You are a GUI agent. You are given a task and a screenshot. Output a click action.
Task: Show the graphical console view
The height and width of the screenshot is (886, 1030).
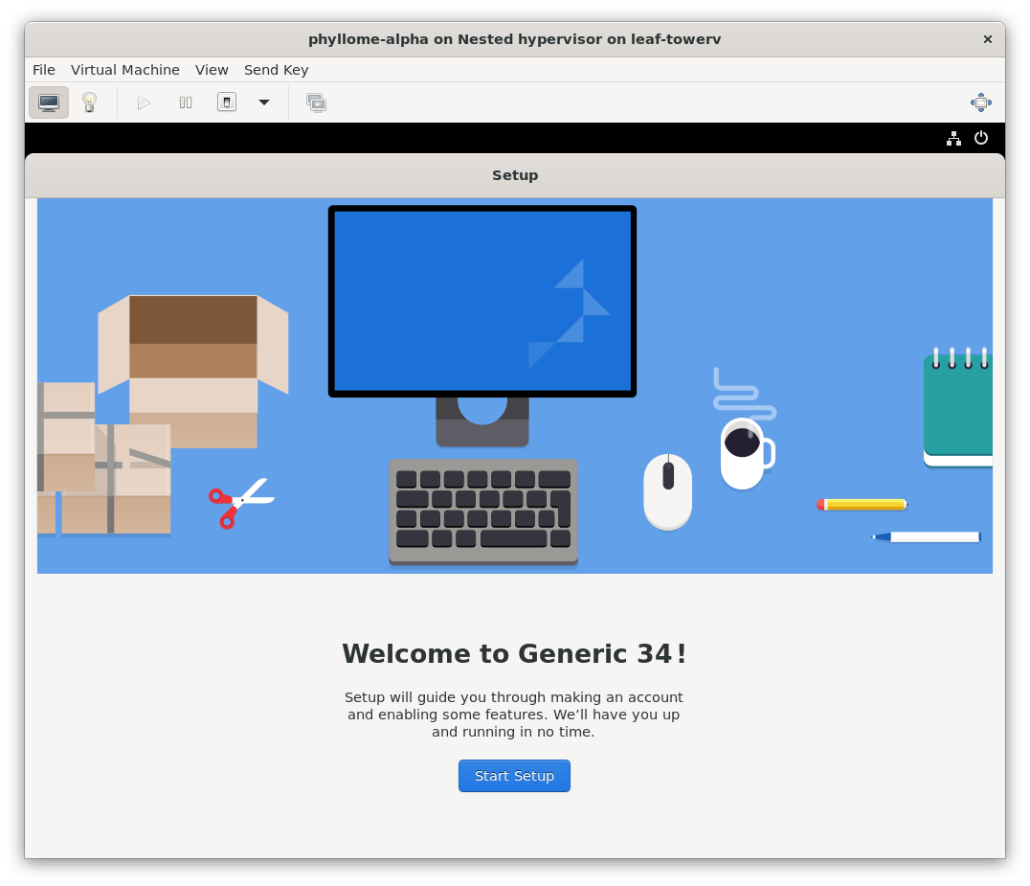(x=49, y=102)
